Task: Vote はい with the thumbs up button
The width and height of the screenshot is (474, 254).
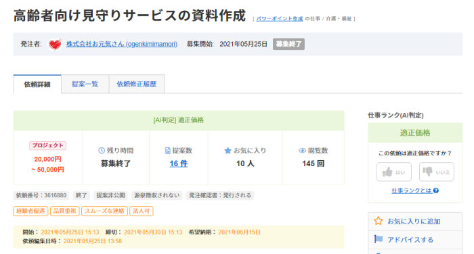Action: point(394,172)
